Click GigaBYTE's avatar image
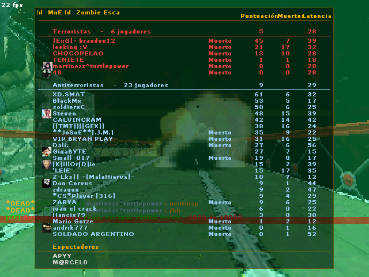Image resolution: width=369 pixels, height=277 pixels. [47, 152]
